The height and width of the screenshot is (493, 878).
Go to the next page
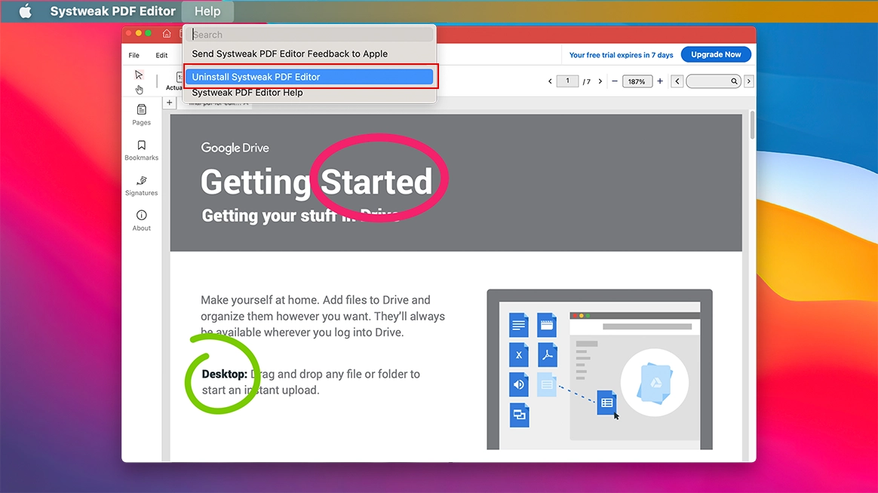tap(600, 81)
